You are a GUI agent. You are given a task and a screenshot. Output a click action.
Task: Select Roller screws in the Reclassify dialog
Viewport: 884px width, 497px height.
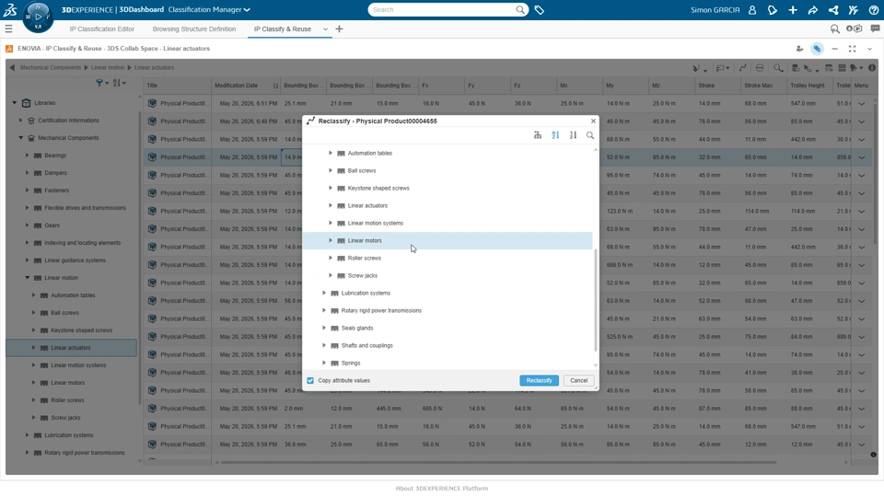(365, 258)
